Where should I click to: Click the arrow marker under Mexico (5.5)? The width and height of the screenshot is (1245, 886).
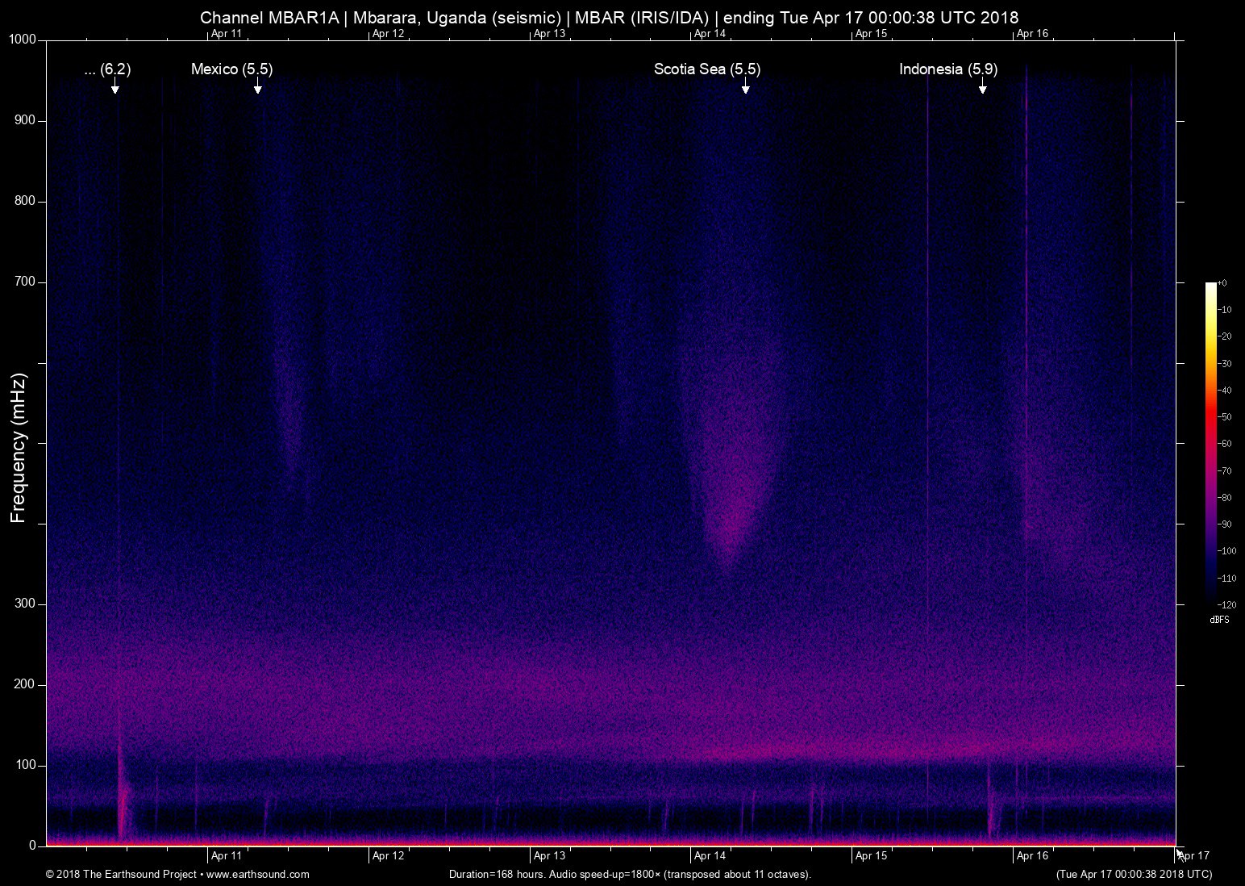tap(257, 86)
